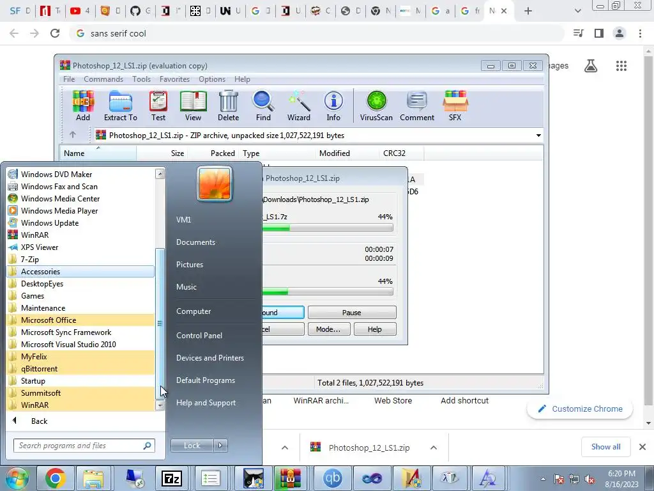This screenshot has height=491, width=654.
Task: Run the Test archive tool
Action: pyautogui.click(x=158, y=106)
